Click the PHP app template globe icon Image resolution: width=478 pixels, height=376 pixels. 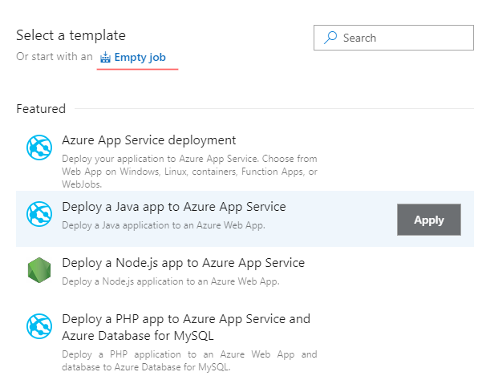tap(39, 326)
